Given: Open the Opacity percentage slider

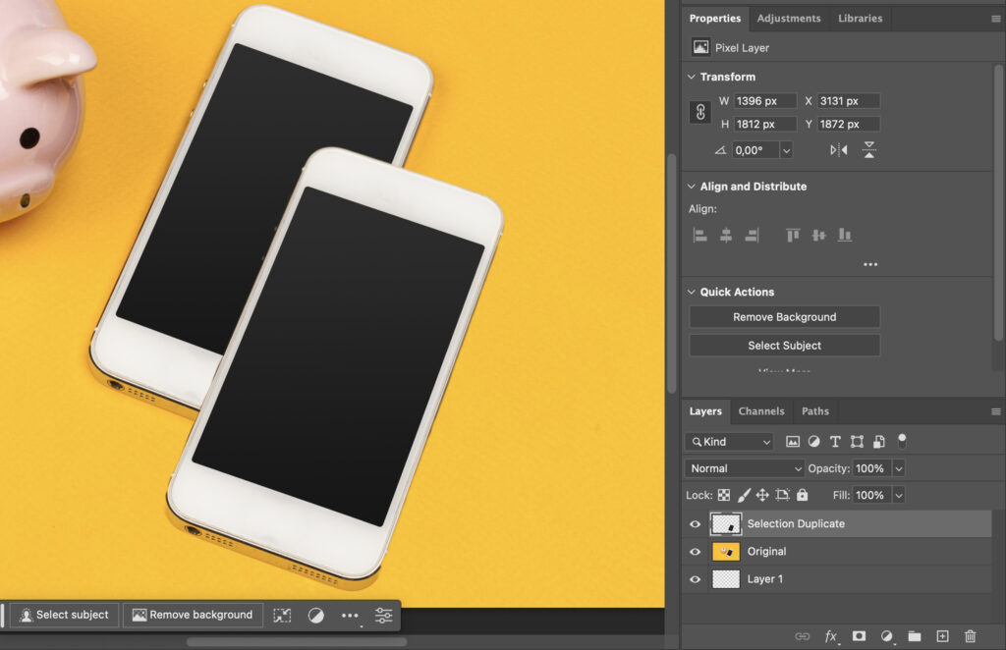Looking at the screenshot, I should tap(899, 468).
